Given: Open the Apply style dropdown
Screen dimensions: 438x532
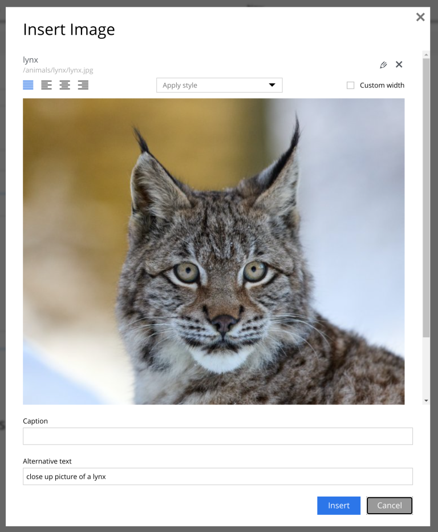Looking at the screenshot, I should pos(220,85).
